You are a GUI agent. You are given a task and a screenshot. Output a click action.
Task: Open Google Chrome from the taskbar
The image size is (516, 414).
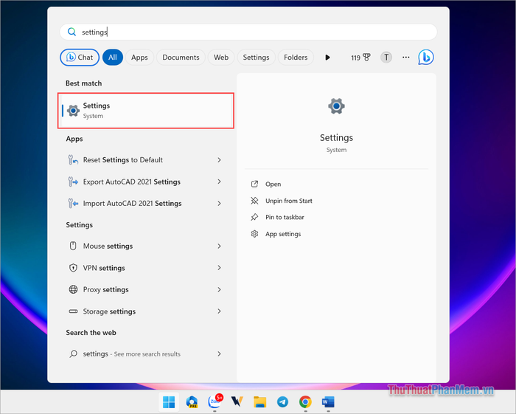(x=305, y=401)
